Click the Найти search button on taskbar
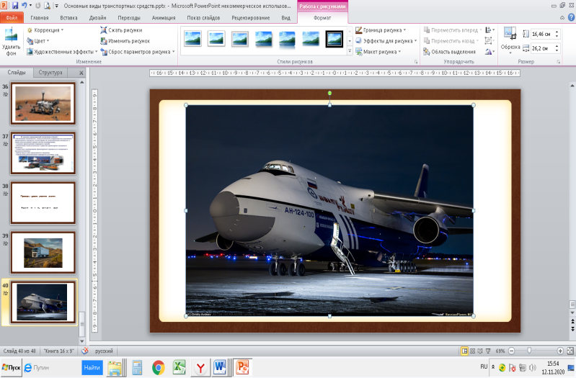Image resolution: width=576 pixels, height=378 pixels. (92, 367)
